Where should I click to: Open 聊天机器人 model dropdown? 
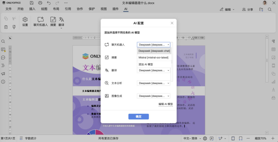tap(153, 45)
